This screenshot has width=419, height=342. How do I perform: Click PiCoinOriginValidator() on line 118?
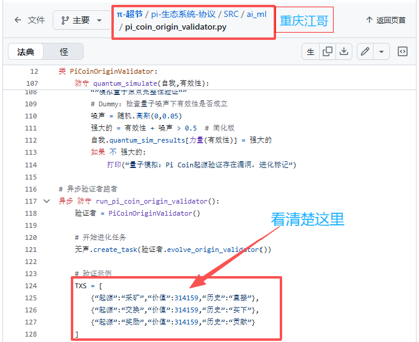tap(154, 213)
